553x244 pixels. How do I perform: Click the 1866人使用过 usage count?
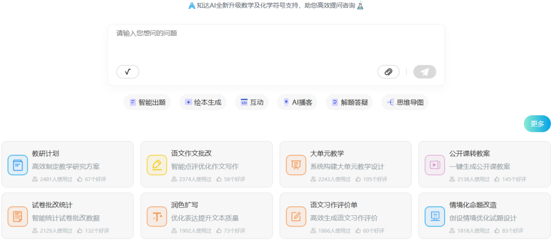click(x=334, y=231)
